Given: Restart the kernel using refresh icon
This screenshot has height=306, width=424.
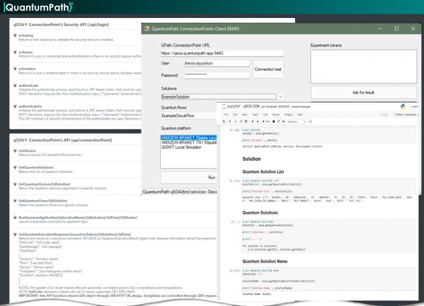Looking at the screenshot, I should click(x=278, y=122).
